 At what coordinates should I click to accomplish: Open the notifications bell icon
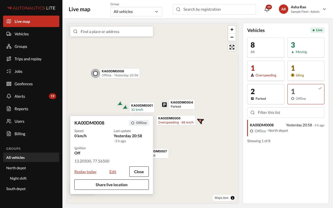pyautogui.click(x=267, y=9)
